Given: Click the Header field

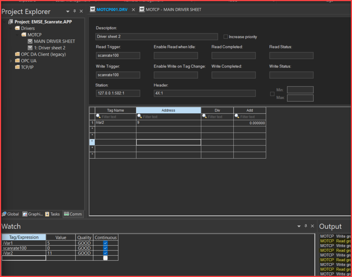Looking at the screenshot, I should click(205, 93).
